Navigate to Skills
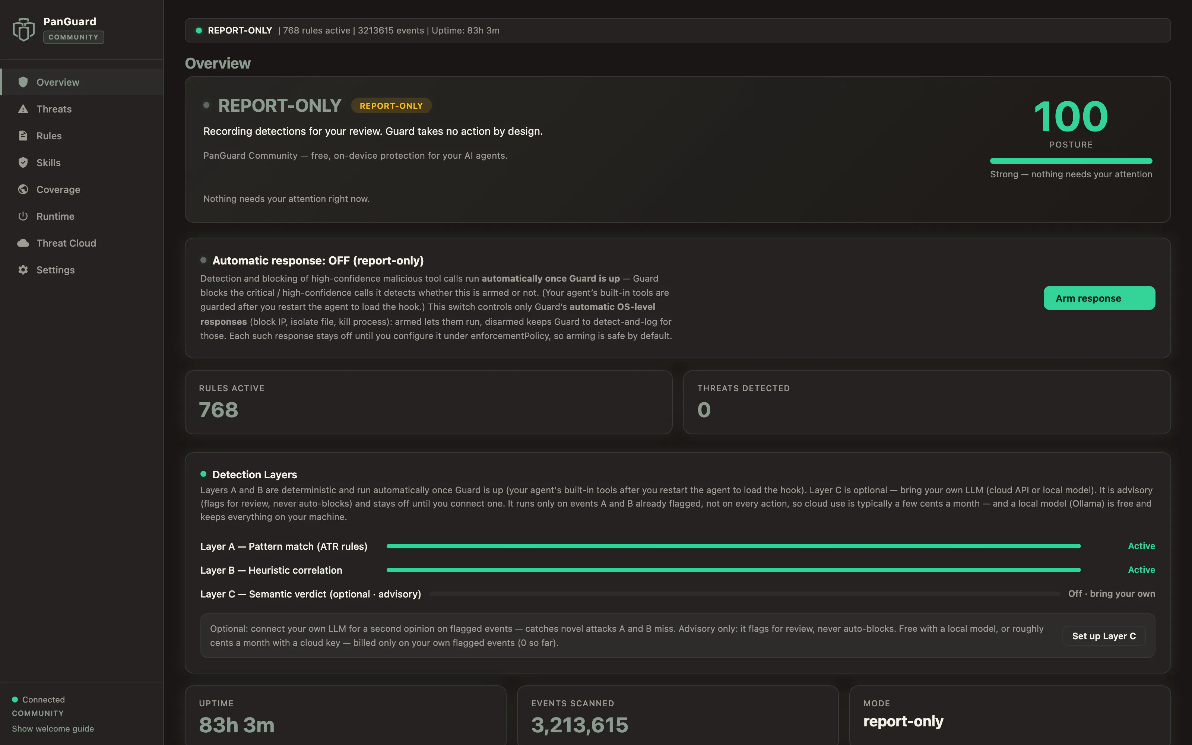The height and width of the screenshot is (745, 1192). point(82,163)
